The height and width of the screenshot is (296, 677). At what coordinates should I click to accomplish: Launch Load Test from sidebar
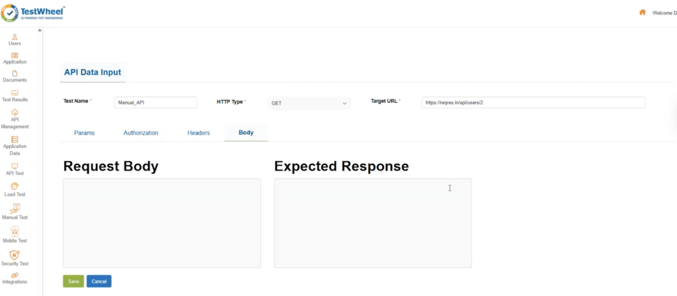(15, 186)
